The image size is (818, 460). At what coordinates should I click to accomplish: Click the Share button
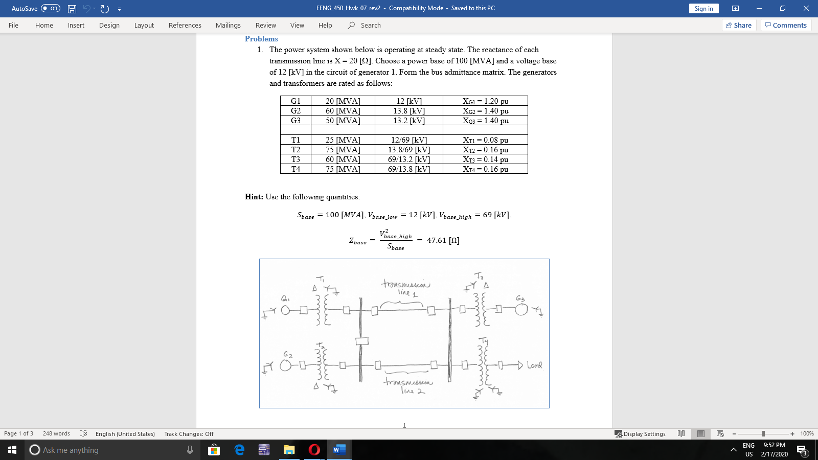[x=738, y=25]
